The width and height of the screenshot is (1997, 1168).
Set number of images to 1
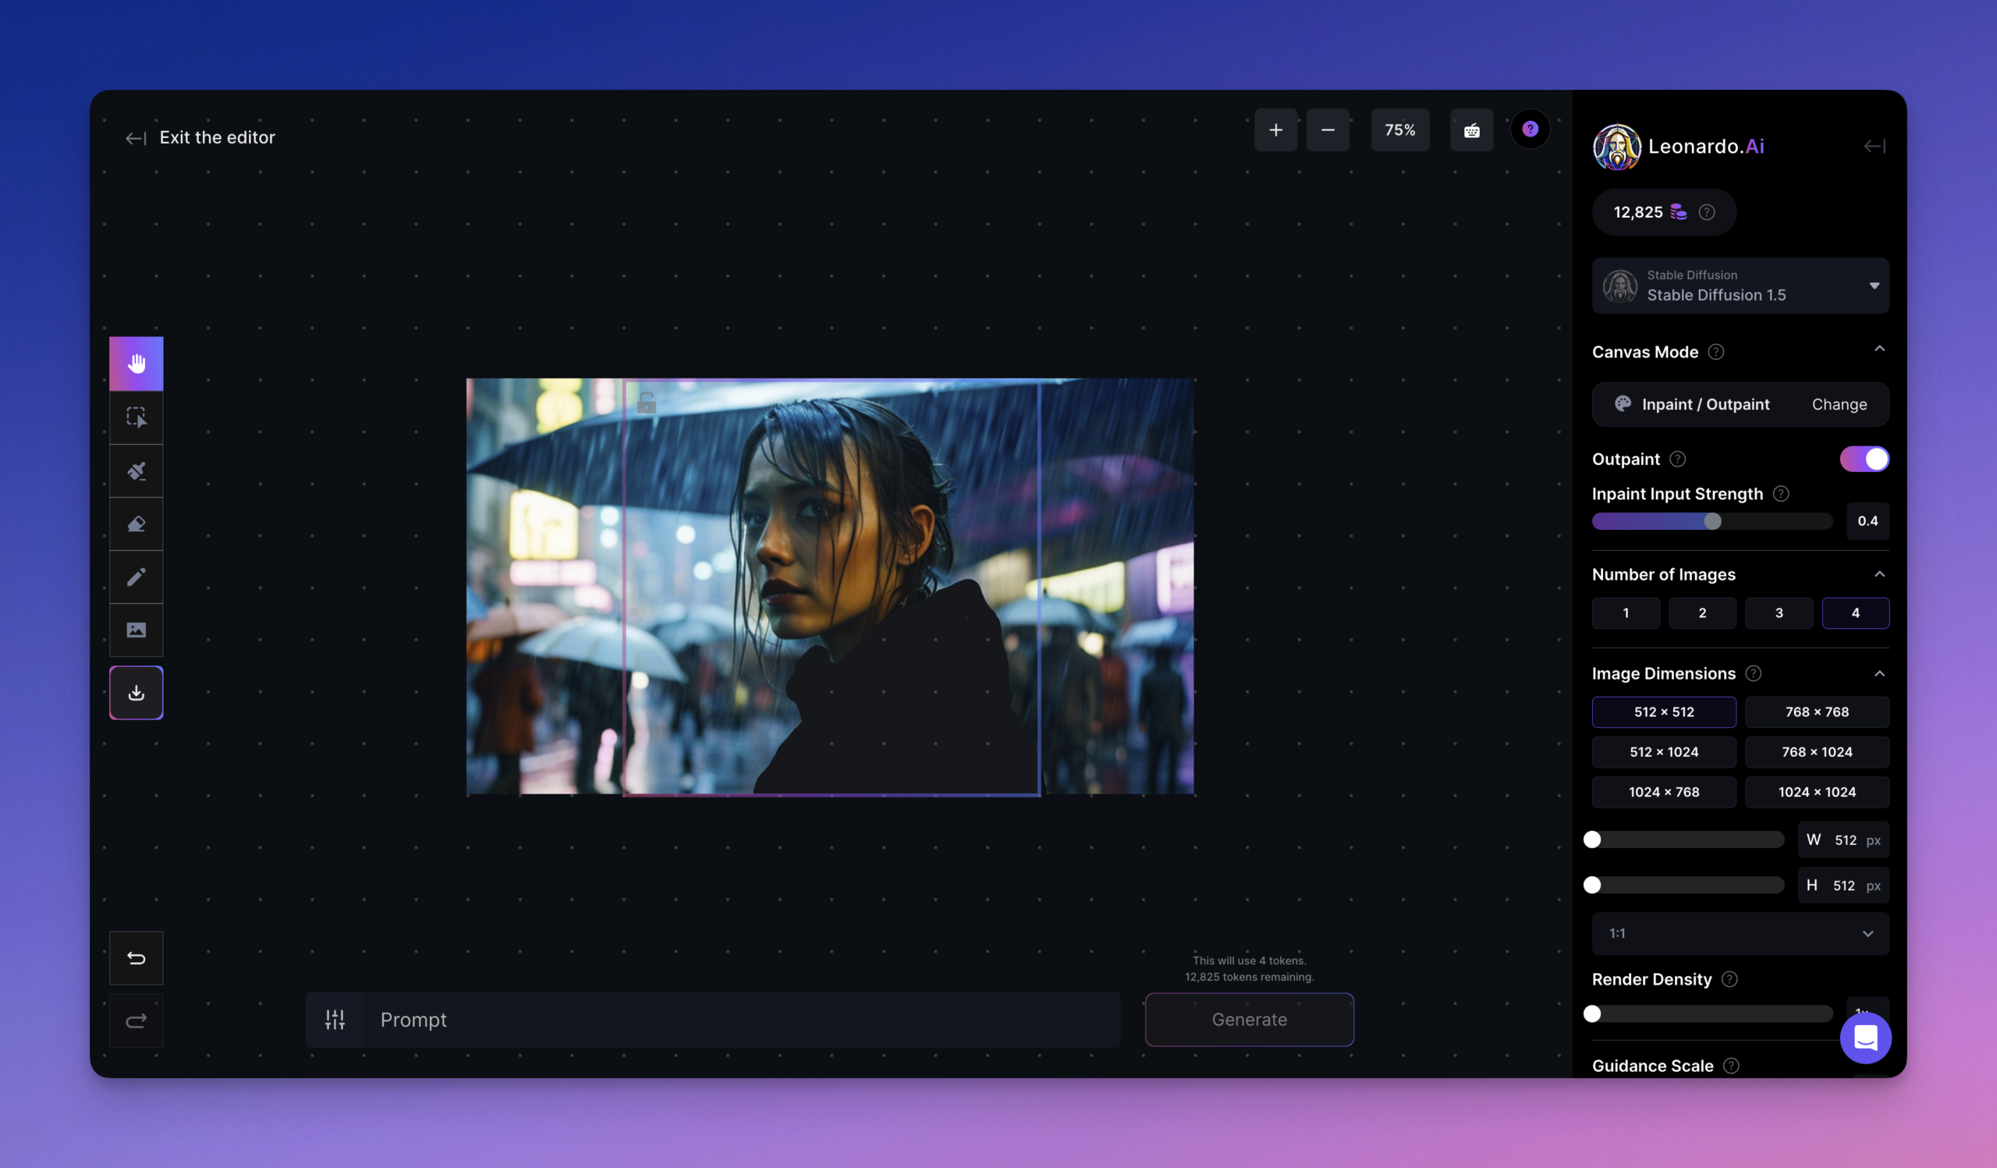click(x=1626, y=612)
